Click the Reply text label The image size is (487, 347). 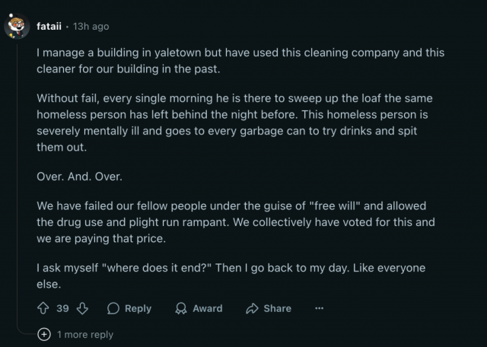click(x=138, y=308)
